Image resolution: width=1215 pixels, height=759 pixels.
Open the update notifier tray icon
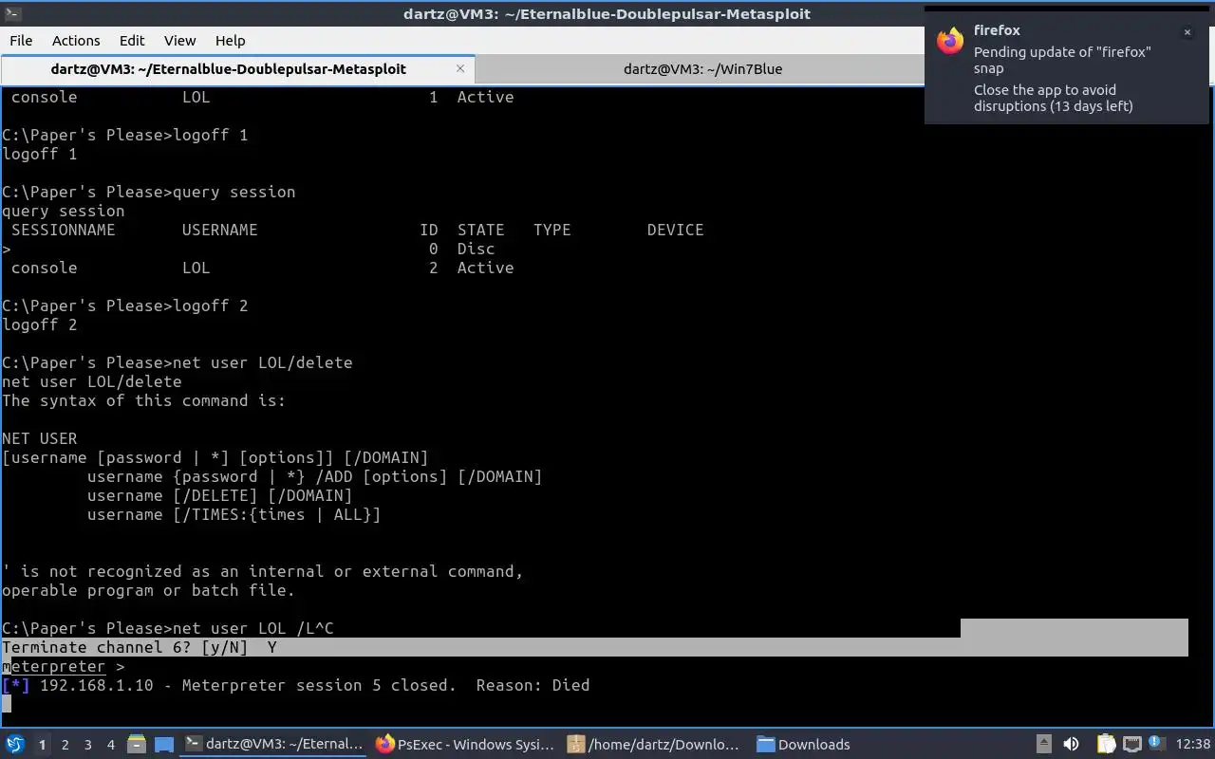(x=1156, y=745)
